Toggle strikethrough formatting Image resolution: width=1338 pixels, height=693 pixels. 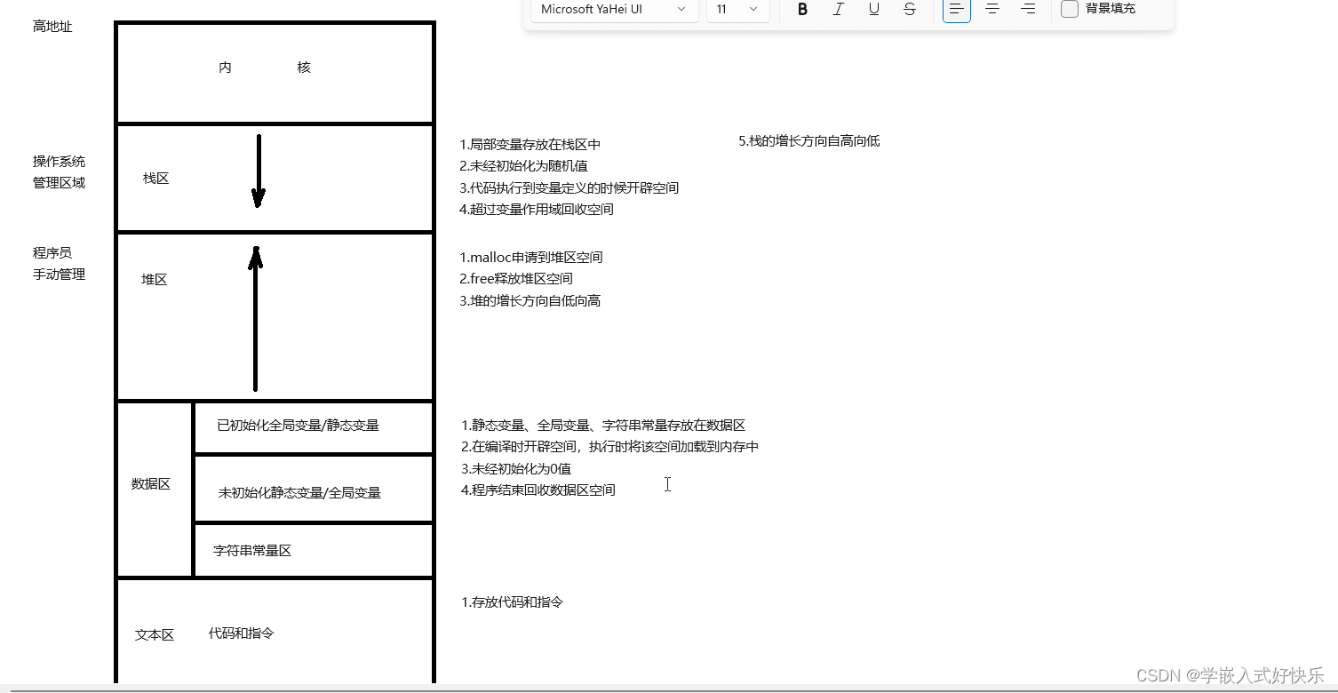point(909,9)
